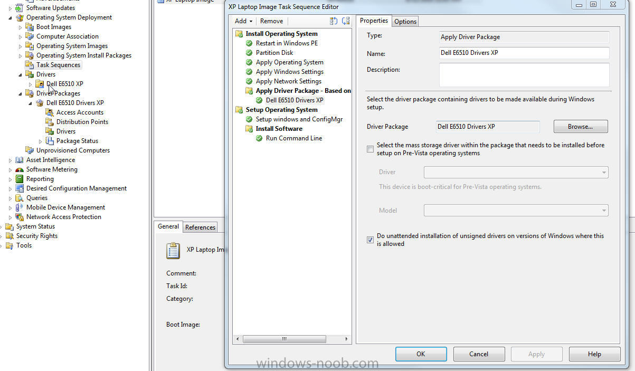635x371 pixels.
Task: Select the Partition Disk step
Action: (274, 53)
